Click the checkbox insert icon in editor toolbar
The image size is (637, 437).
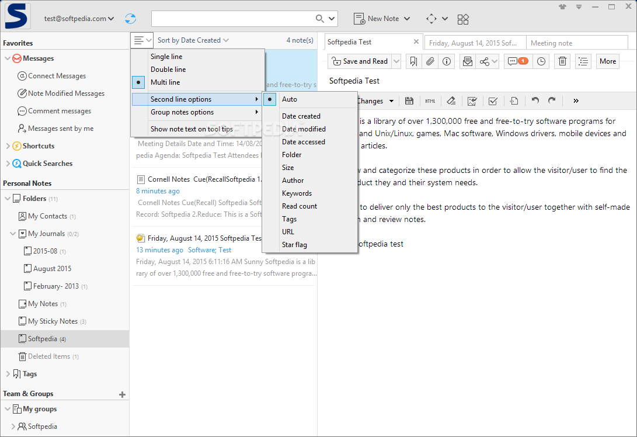point(493,101)
